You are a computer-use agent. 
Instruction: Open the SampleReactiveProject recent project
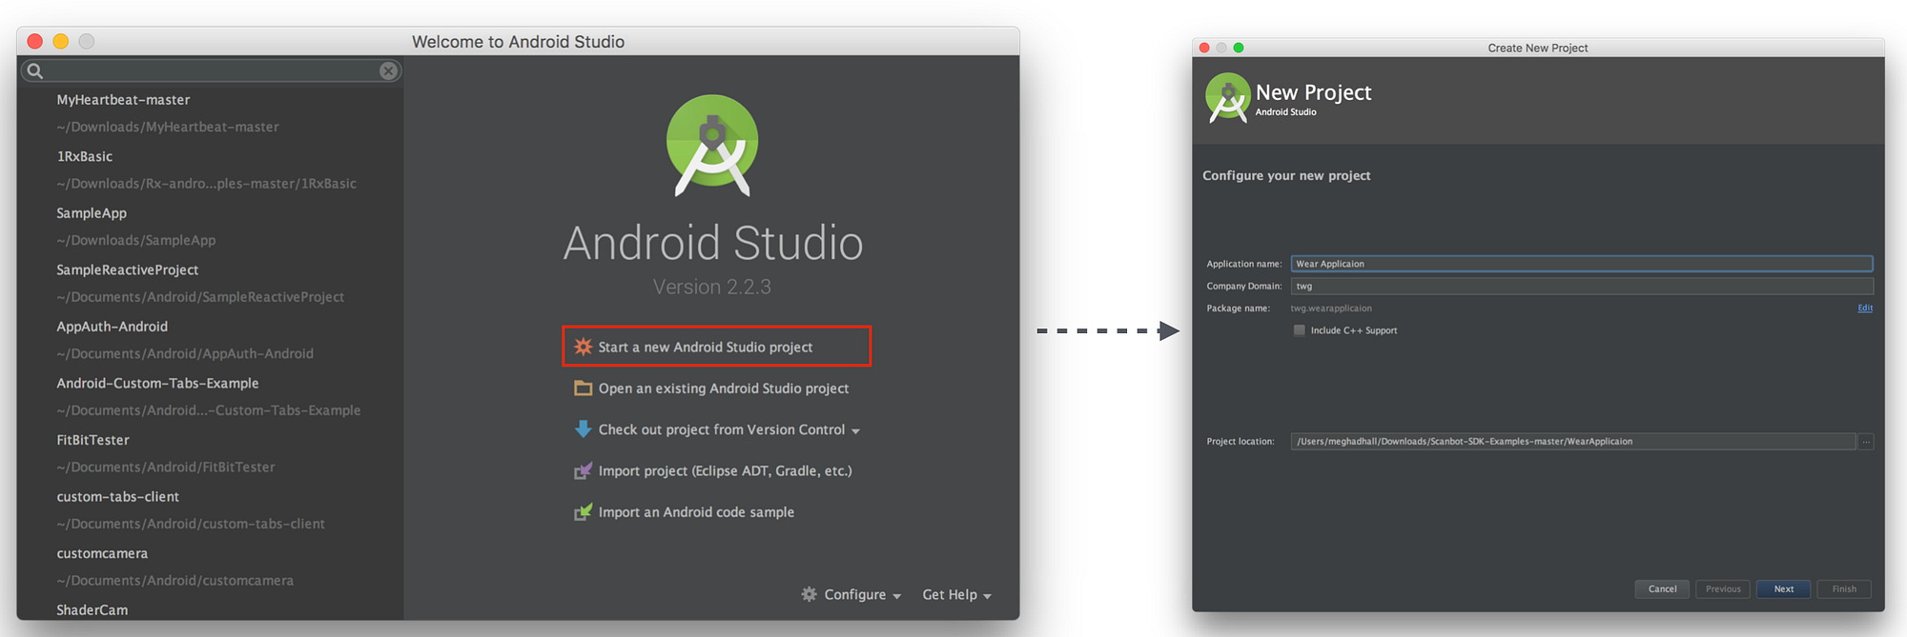[128, 270]
